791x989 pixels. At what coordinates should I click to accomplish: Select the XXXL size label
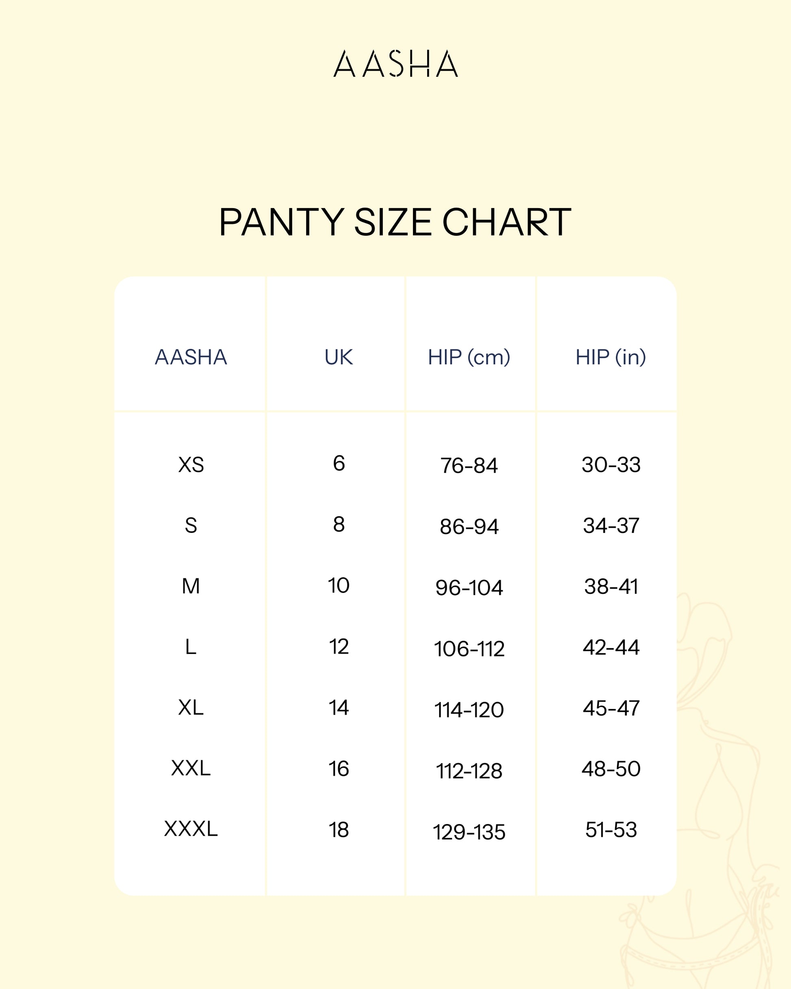tap(191, 829)
